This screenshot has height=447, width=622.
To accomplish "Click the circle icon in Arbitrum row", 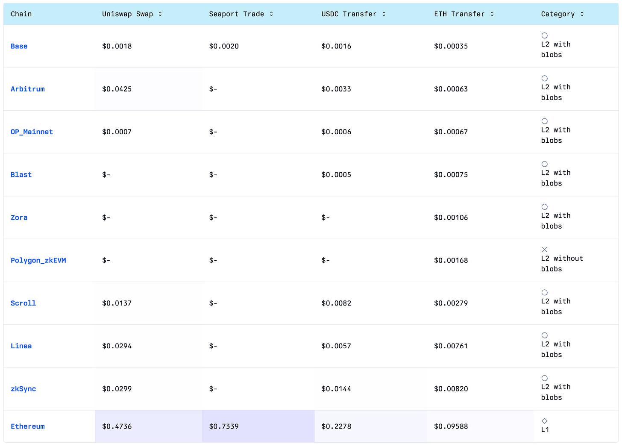I will click(x=545, y=78).
